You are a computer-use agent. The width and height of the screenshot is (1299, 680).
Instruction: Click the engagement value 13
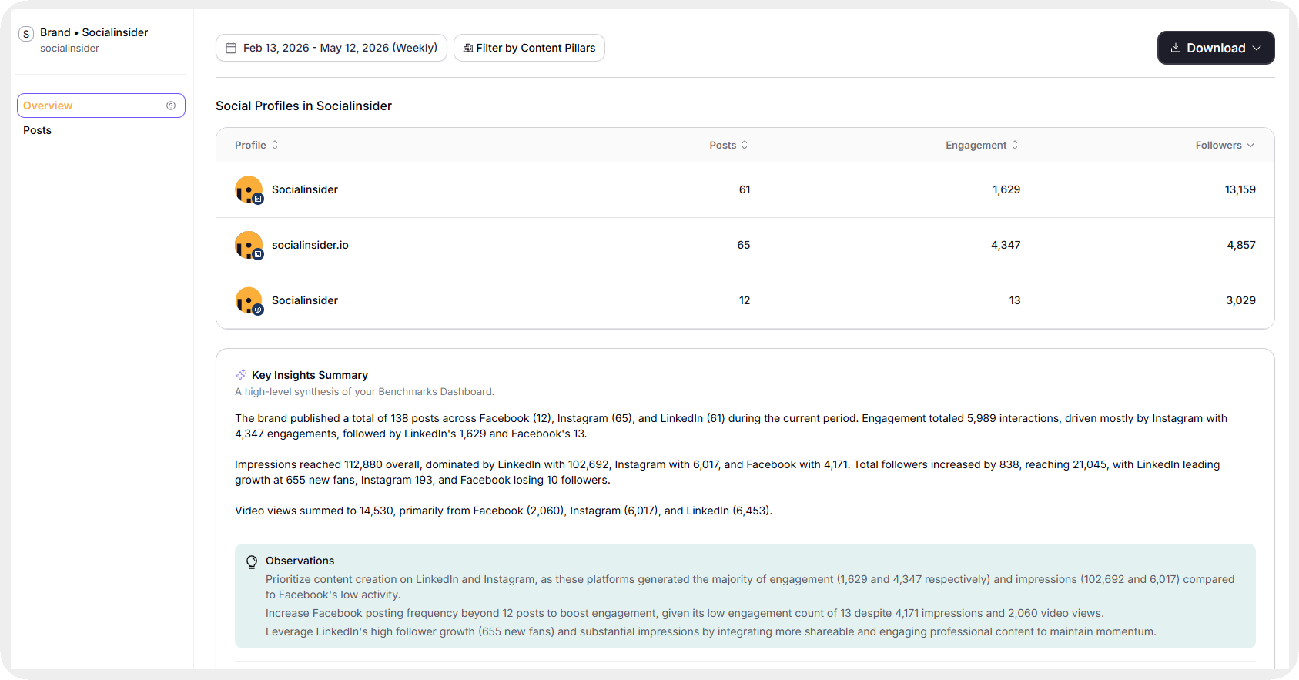(x=1015, y=300)
